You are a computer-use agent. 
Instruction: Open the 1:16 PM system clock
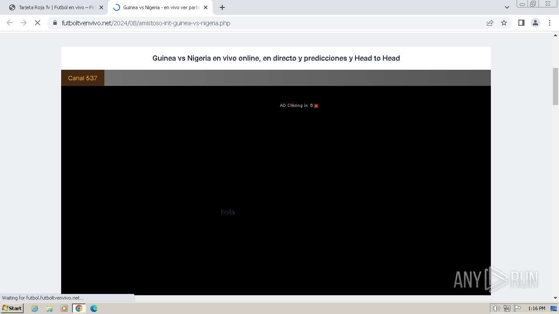pos(537,308)
